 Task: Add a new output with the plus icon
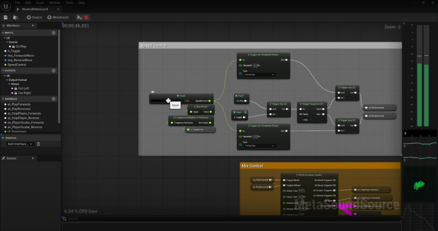click(53, 70)
